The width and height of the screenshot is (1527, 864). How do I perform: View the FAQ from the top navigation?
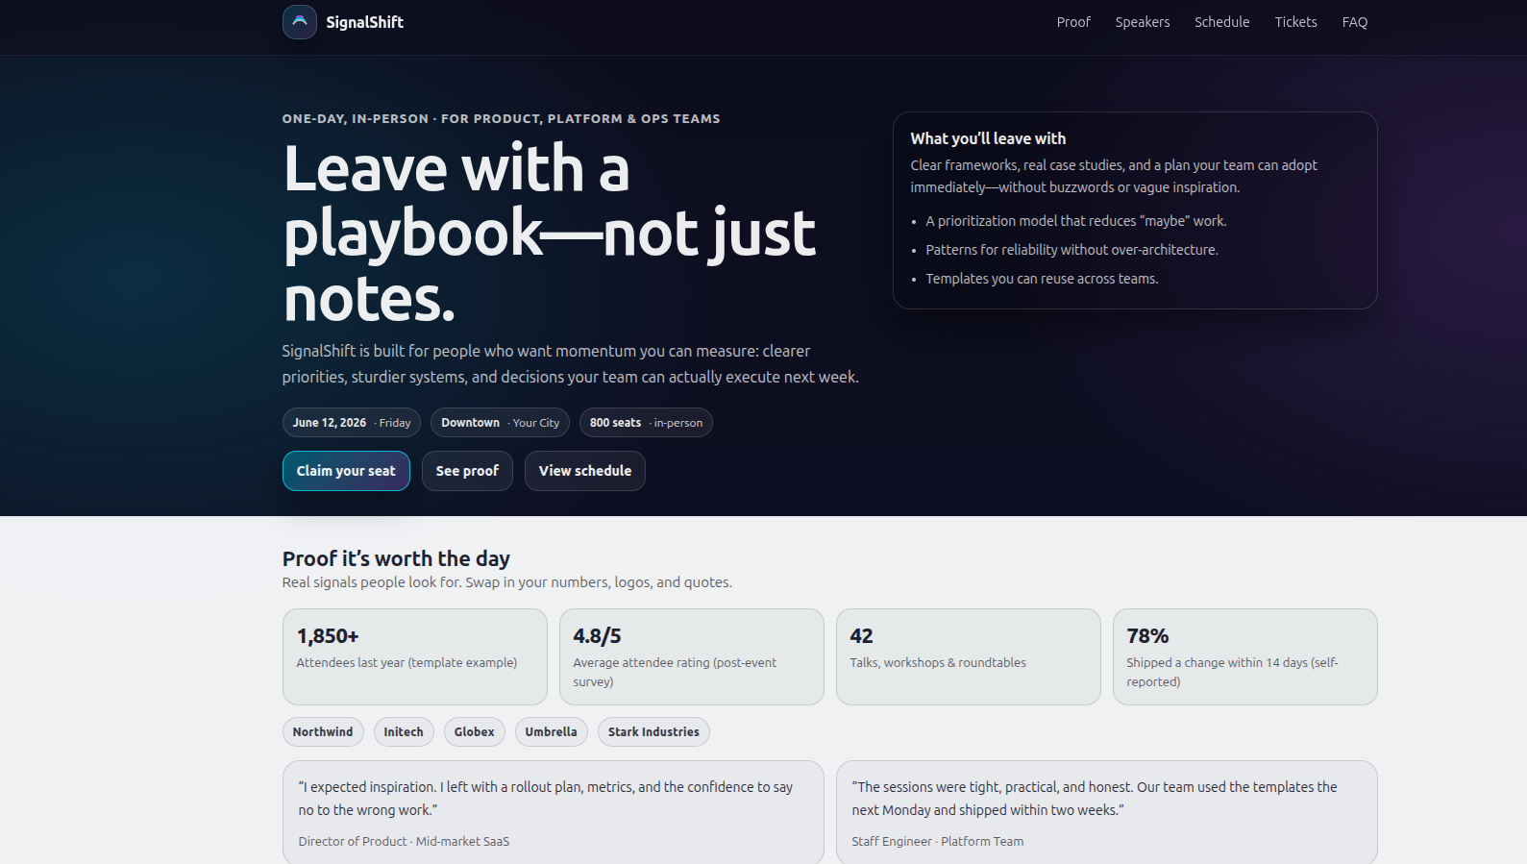click(x=1354, y=21)
